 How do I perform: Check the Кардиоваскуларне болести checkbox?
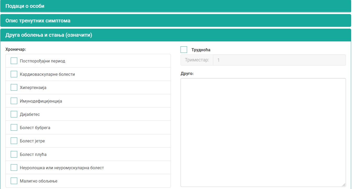point(14,74)
